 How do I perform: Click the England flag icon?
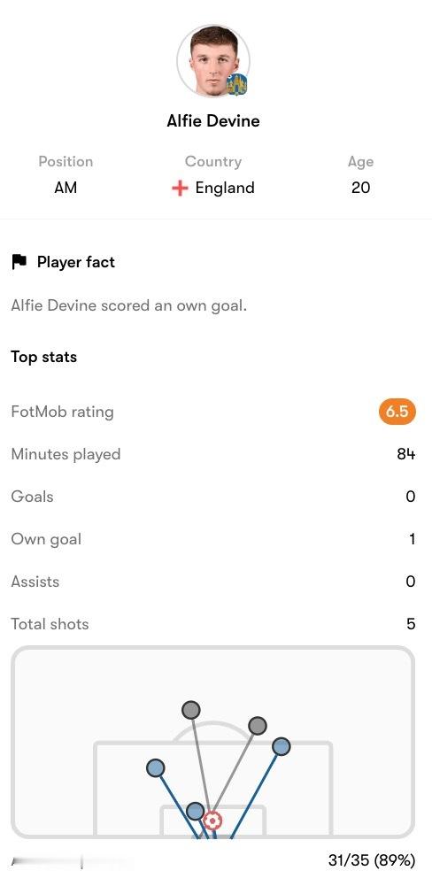point(180,189)
